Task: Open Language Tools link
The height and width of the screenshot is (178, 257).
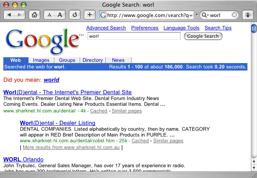Action: pos(181,28)
